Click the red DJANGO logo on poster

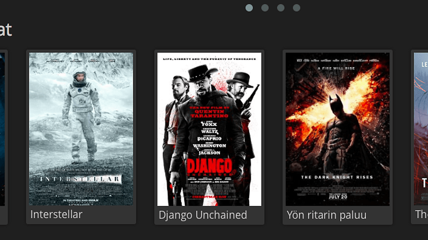(x=209, y=167)
